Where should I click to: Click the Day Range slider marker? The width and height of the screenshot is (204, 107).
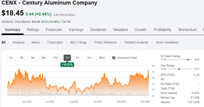click(179, 69)
